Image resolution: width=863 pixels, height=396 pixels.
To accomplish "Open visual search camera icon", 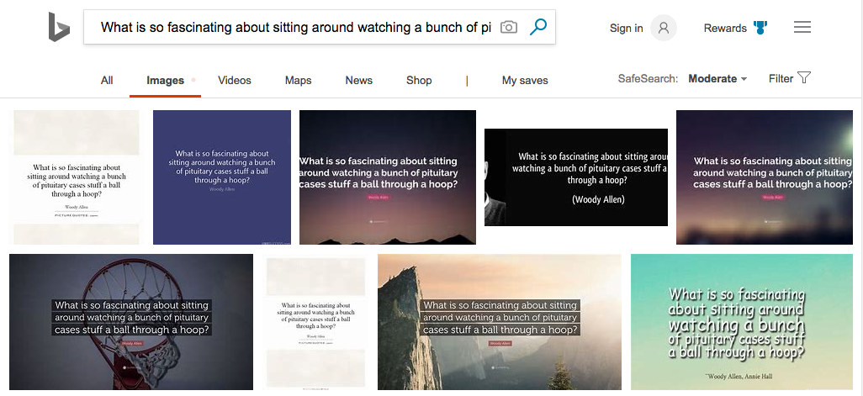I will [509, 27].
